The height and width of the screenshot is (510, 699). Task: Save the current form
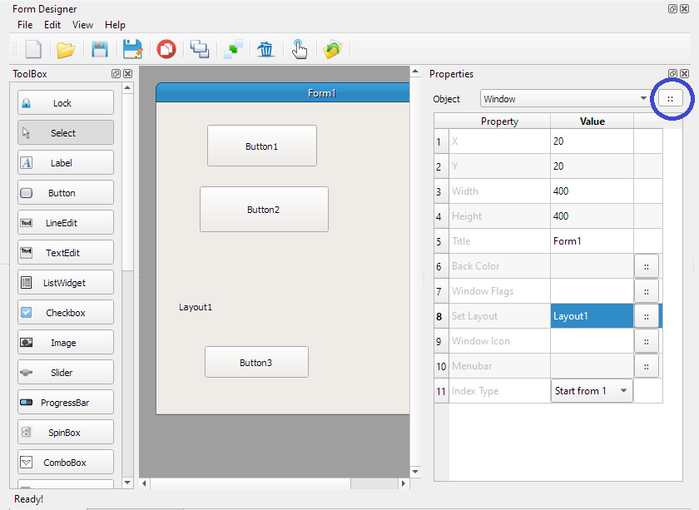coord(99,49)
